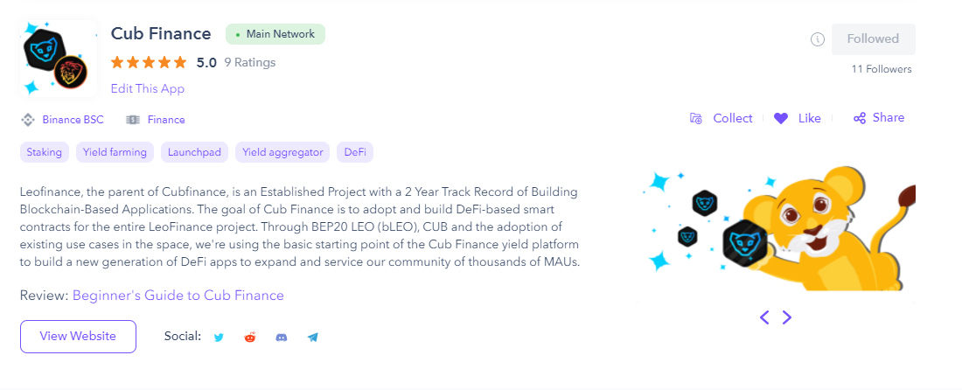Open the Telegram social icon
This screenshot has width=962, height=390.
[313, 338]
